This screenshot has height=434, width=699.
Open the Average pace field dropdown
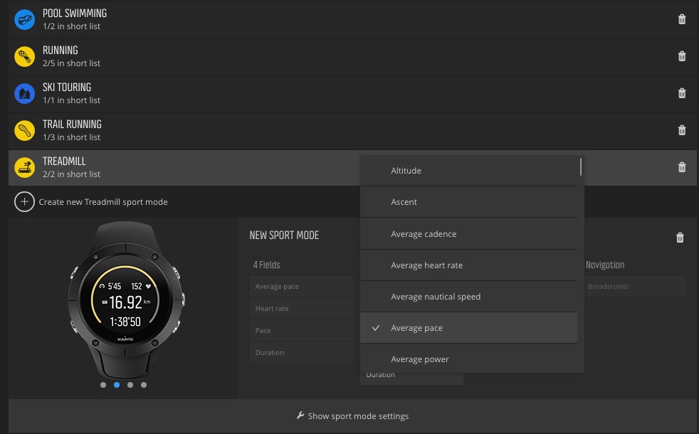[301, 287]
